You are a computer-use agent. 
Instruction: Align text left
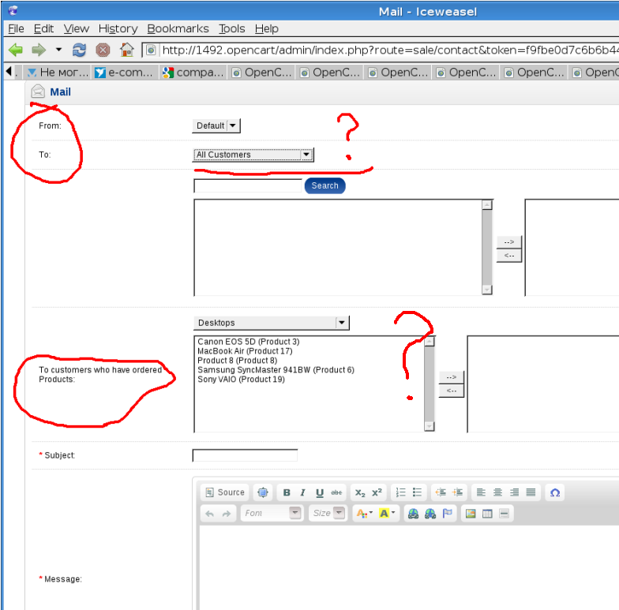(481, 492)
